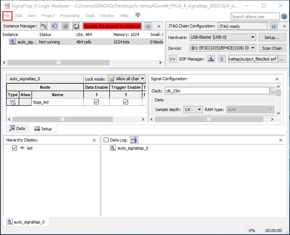Click the Setup... hardware button
Image resolution: width=290 pixels, height=235 pixels.
[x=272, y=37]
